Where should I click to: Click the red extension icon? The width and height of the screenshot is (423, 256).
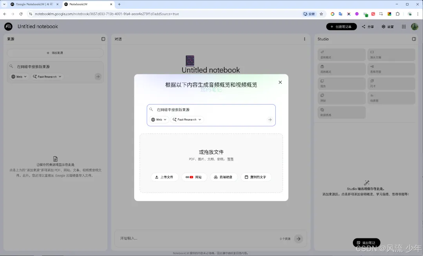pos(373,14)
